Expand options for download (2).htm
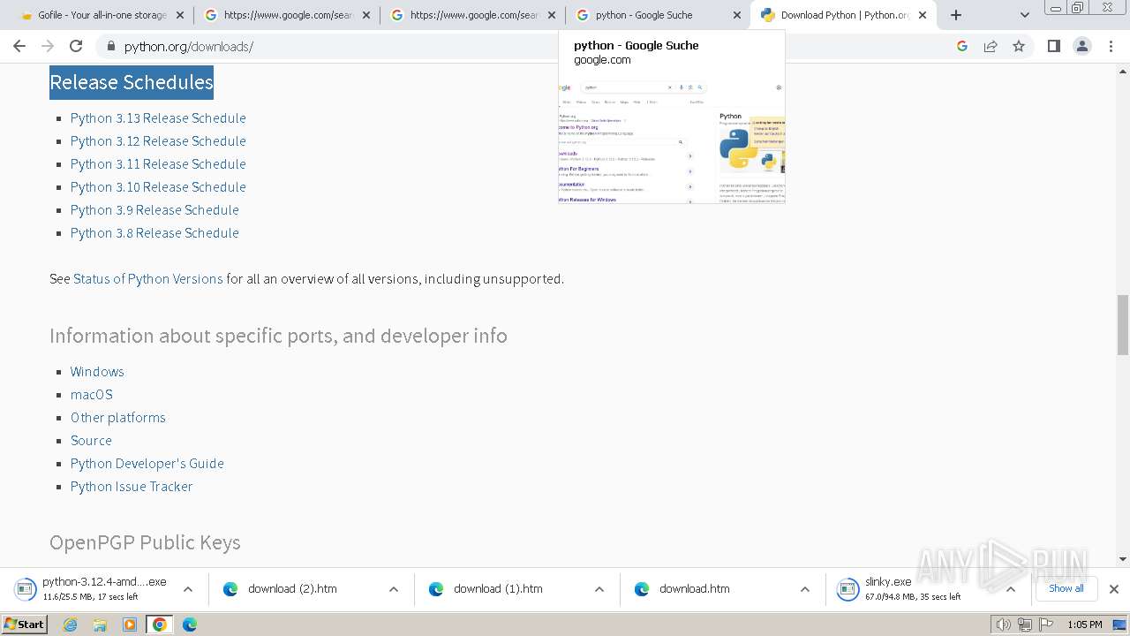The width and height of the screenshot is (1130, 636). (x=393, y=589)
